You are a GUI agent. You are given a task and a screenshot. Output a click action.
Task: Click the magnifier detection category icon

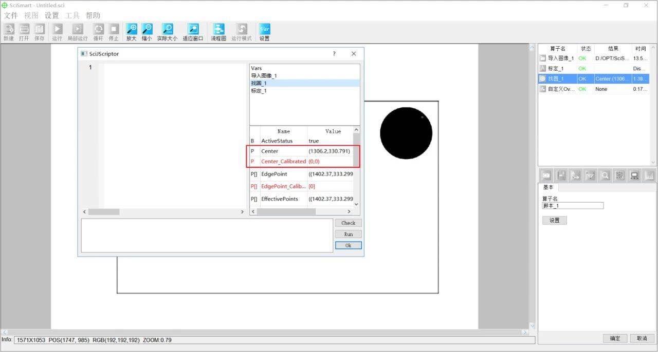point(606,175)
